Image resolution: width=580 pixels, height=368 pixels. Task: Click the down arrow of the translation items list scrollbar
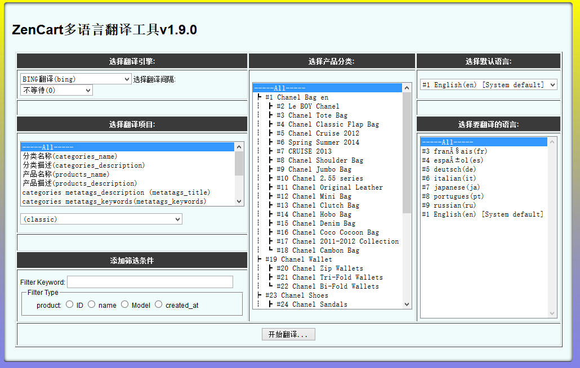coord(239,201)
